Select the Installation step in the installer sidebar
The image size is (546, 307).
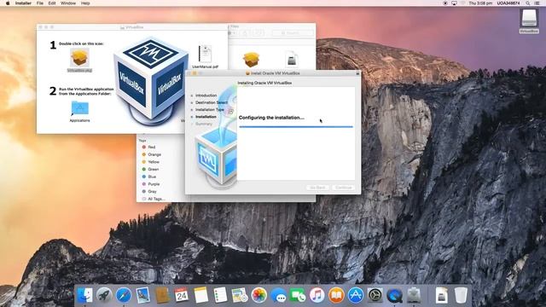(206, 117)
